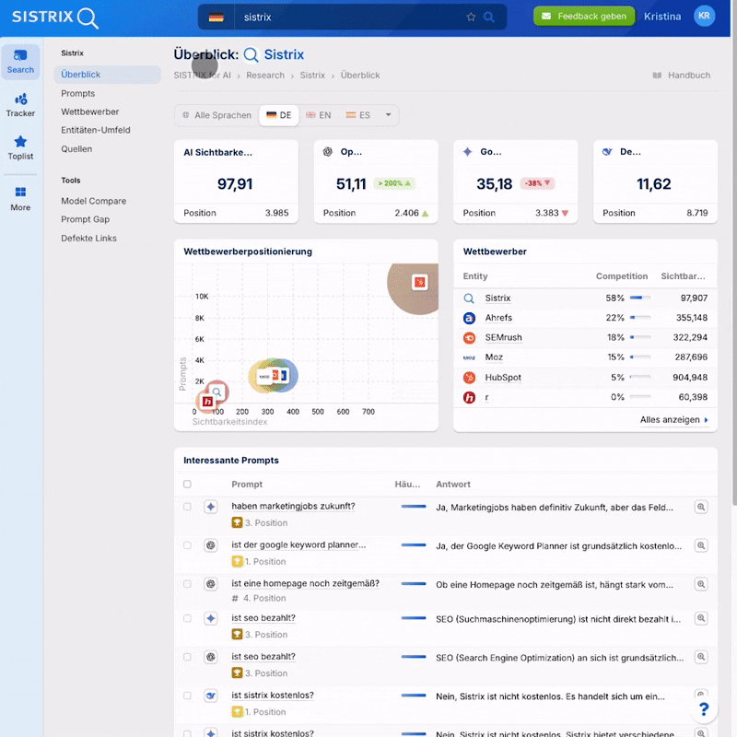Viewport: 737px width, 737px height.
Task: Open the Tracker sidebar section
Action: [x=20, y=104]
